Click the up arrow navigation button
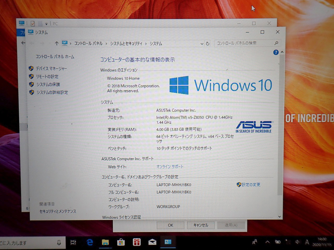Viewport: 334px width, 250px height. (x=57, y=43)
